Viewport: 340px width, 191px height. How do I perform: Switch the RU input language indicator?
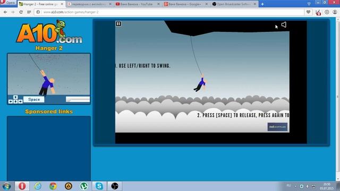[288, 186]
